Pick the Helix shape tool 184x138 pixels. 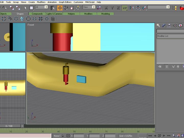click(x=53, y=19)
